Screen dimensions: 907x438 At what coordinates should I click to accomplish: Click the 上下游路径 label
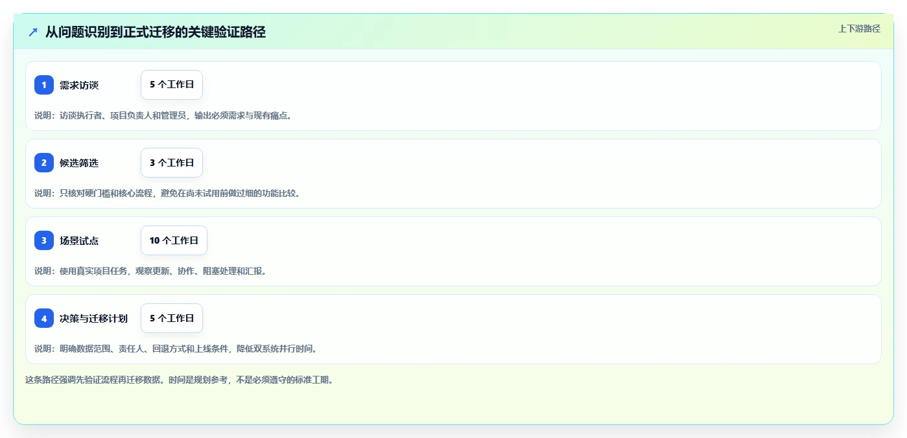coord(859,29)
